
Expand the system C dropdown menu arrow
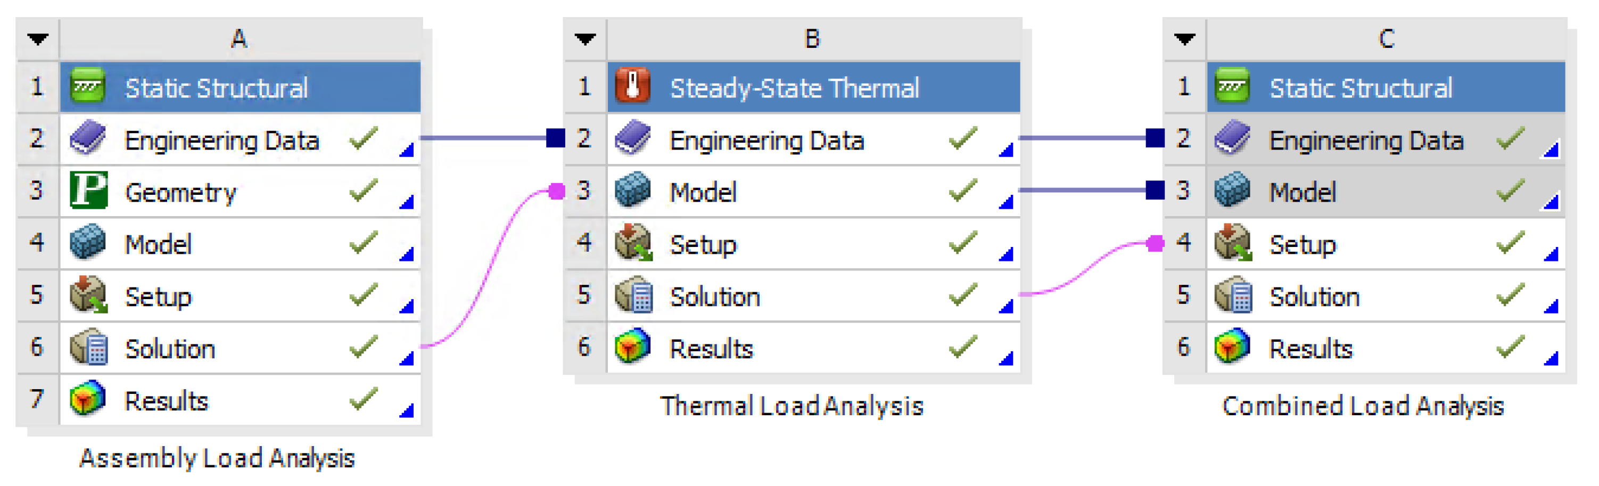coord(1184,39)
